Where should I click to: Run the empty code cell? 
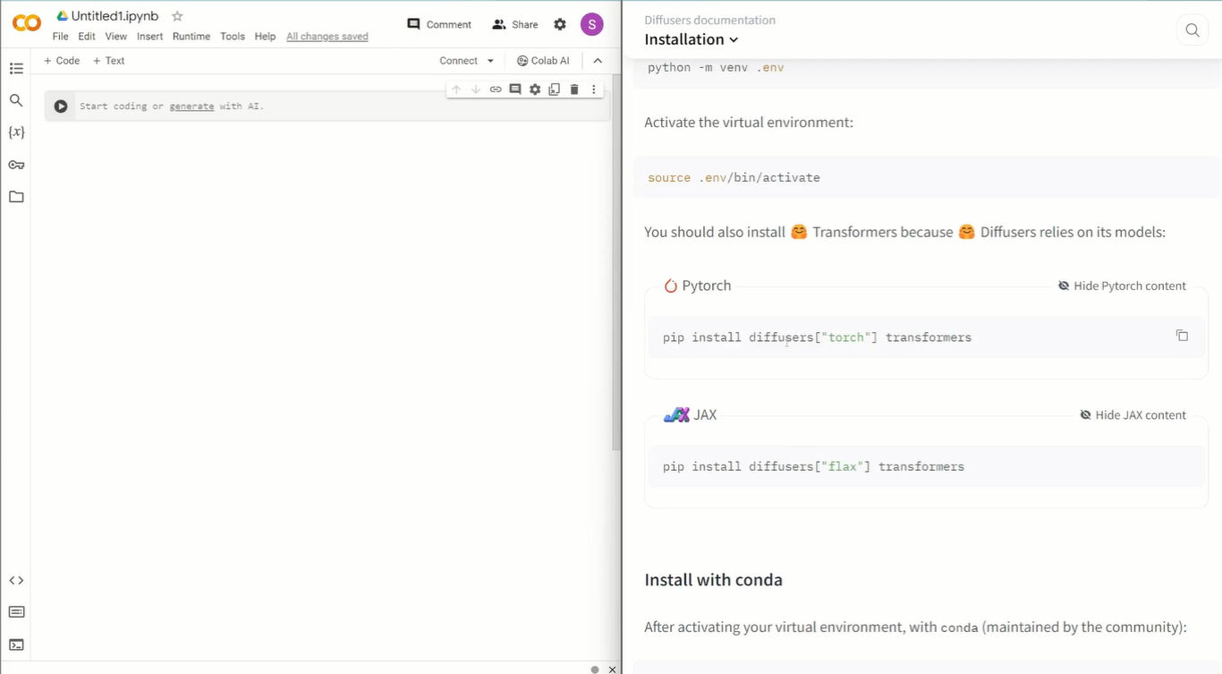pos(61,107)
